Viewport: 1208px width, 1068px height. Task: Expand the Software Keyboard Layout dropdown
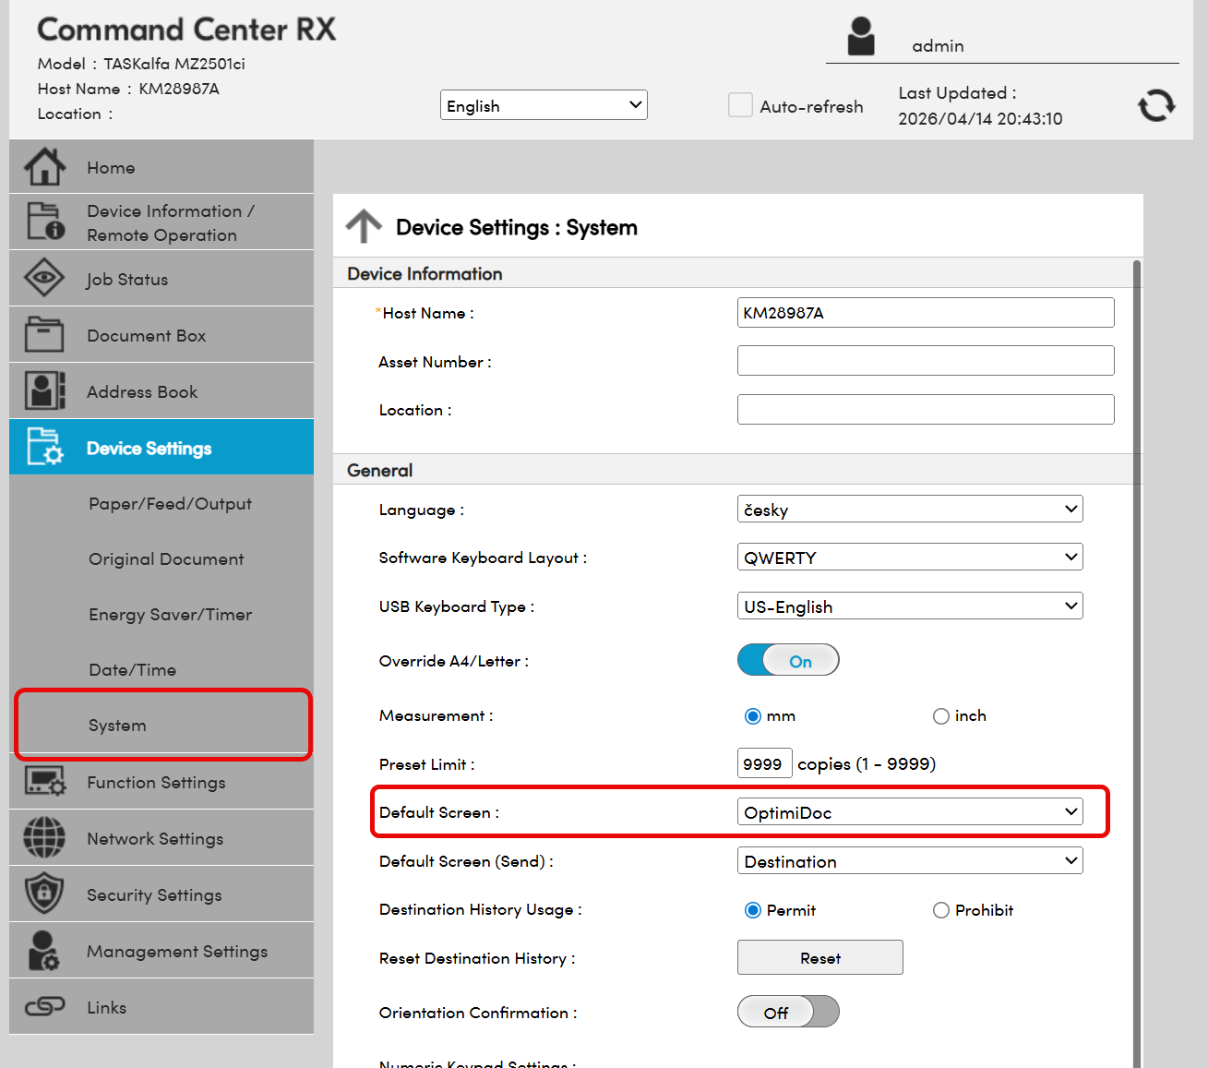tap(909, 558)
